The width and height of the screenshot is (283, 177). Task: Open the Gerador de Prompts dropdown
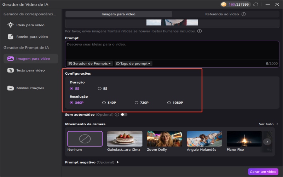[90, 64]
